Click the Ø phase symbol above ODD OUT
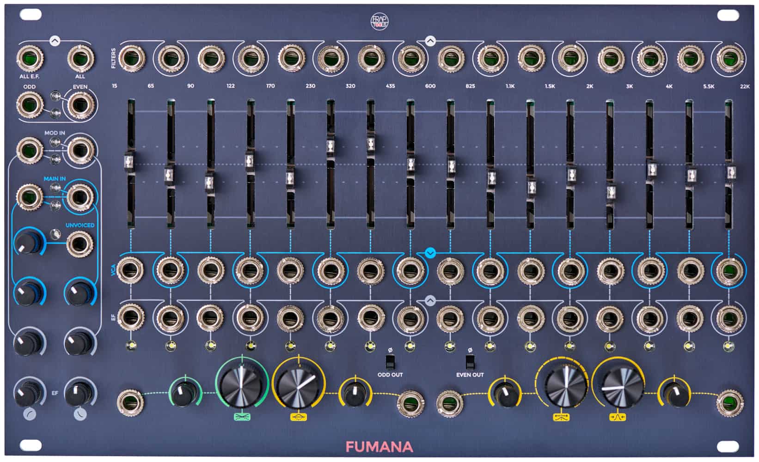This screenshot has height=462, width=759. (391, 350)
